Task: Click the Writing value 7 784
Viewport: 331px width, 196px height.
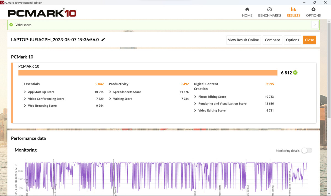Action: point(185,99)
